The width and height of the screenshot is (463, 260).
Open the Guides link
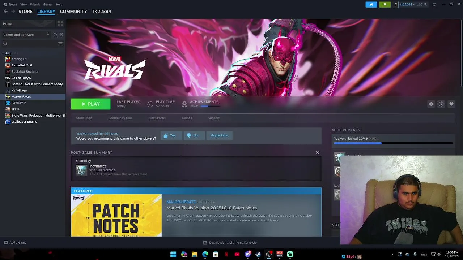click(187, 118)
